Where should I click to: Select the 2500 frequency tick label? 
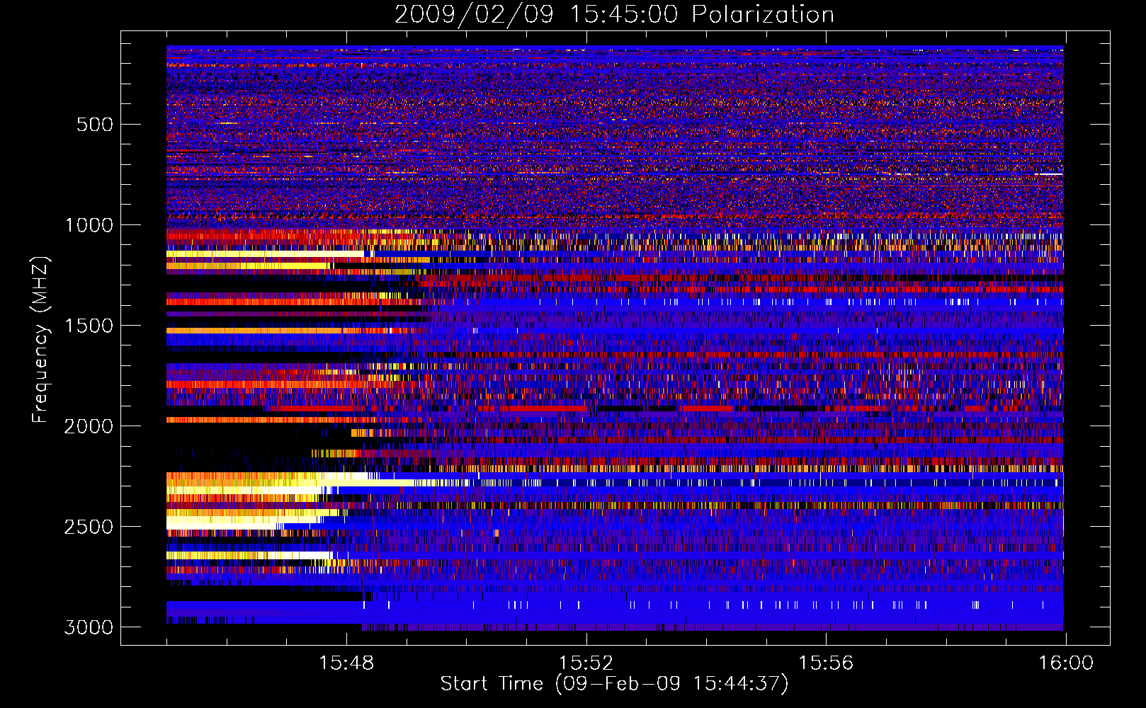(89, 527)
